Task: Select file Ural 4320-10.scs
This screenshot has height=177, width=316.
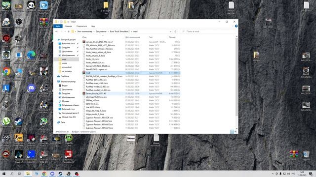Action: click(x=131, y=107)
